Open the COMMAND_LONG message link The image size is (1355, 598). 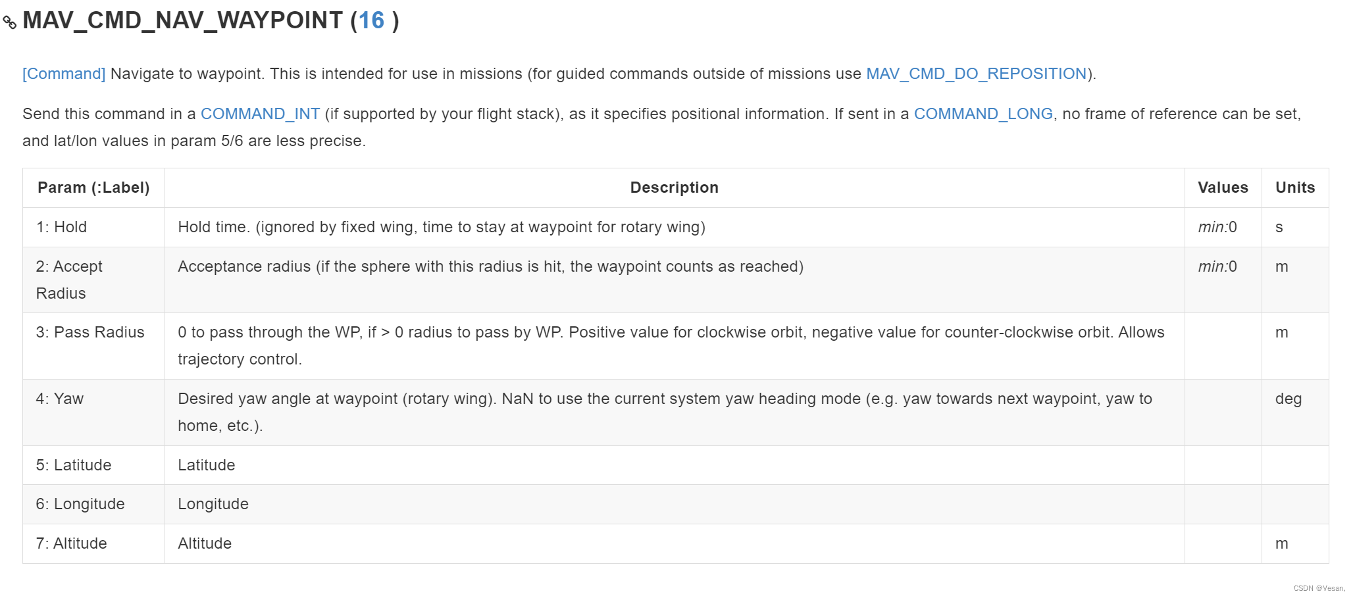(983, 114)
